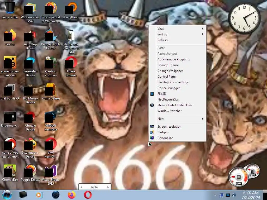
Task: Open dark globe taskbar icon
Action: 56,195
